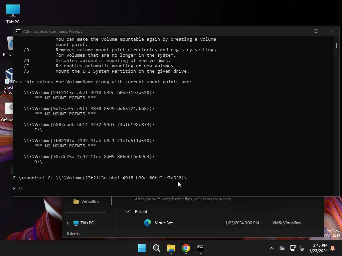This screenshot has height=256, width=342.
Task: Click the Administrator: Command Prompt title text
Action: (x=52, y=31)
